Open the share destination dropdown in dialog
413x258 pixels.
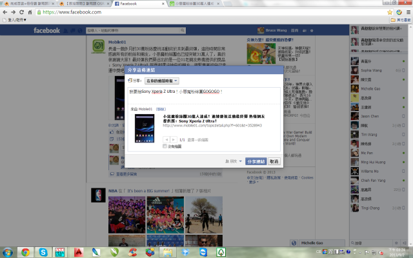click(x=162, y=81)
